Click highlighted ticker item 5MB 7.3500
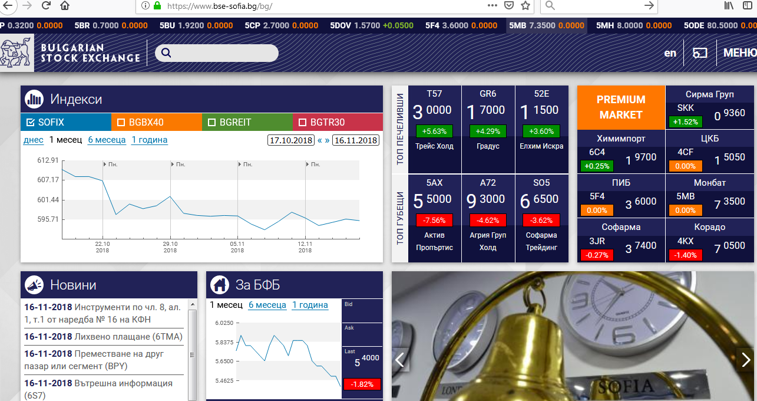Viewport: 757px width, 401px height. pos(547,25)
